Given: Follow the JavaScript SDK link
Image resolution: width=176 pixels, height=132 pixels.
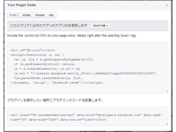Looking at the screenshot, I should (x=35, y=35).
